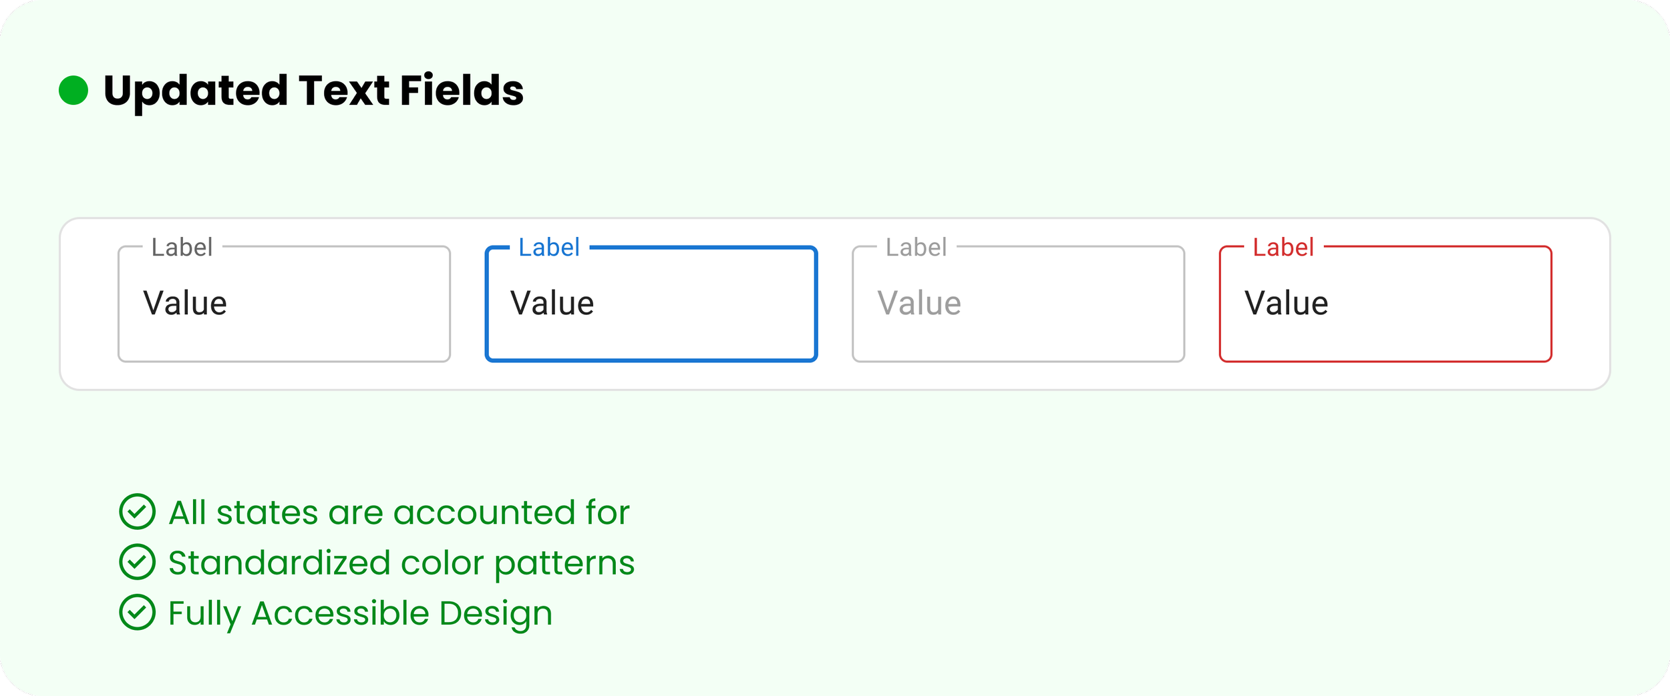This screenshot has width=1670, height=696.
Task: Click the grayed-out 'Value' text
Action: [x=918, y=303]
